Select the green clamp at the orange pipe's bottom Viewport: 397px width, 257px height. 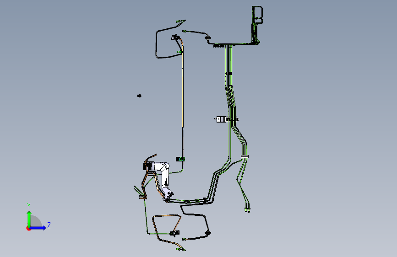(x=180, y=159)
